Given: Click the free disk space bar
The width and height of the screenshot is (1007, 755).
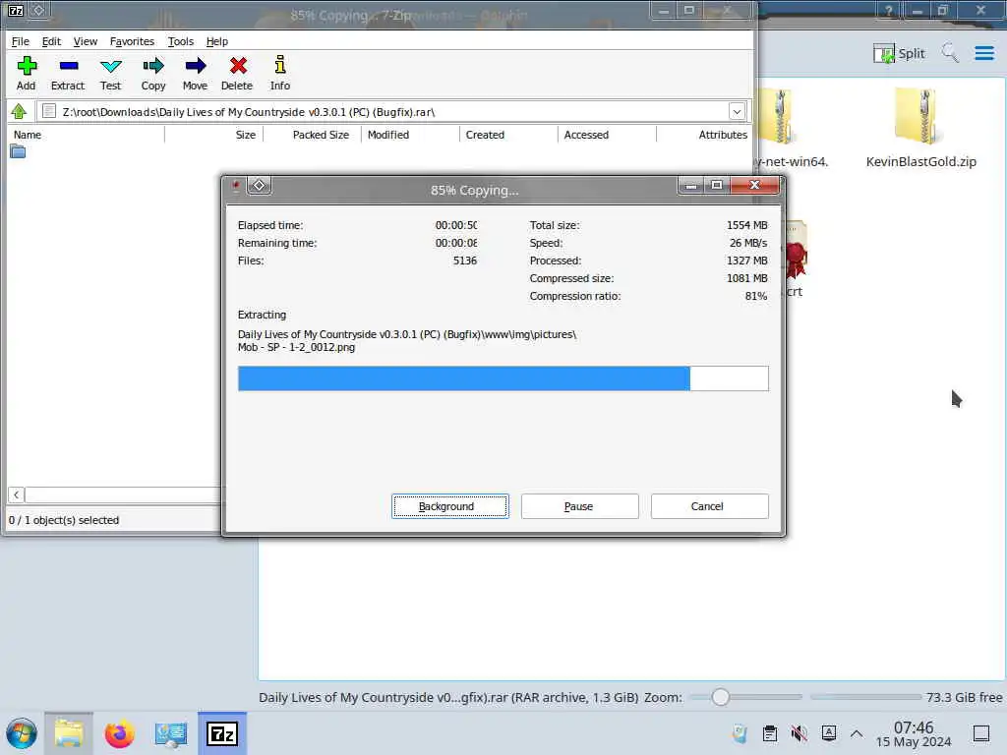Looking at the screenshot, I should 865,697.
